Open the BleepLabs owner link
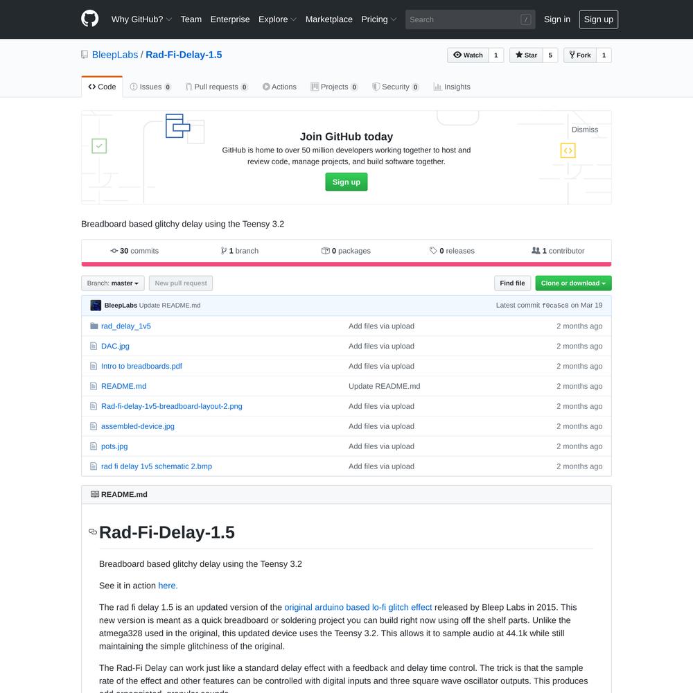The height and width of the screenshot is (693, 693). point(115,55)
